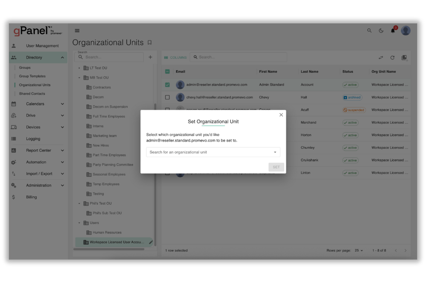Image resolution: width=426 pixels, height=283 pixels.
Task: Open the Rows per page dropdown
Action: tap(359, 250)
